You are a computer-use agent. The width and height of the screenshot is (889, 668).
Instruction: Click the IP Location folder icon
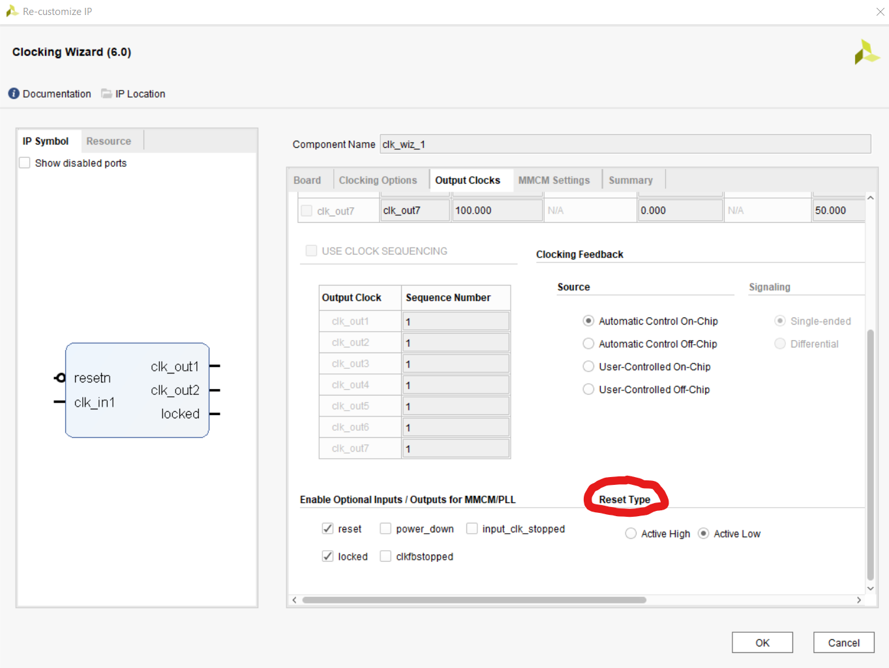pyautogui.click(x=106, y=93)
